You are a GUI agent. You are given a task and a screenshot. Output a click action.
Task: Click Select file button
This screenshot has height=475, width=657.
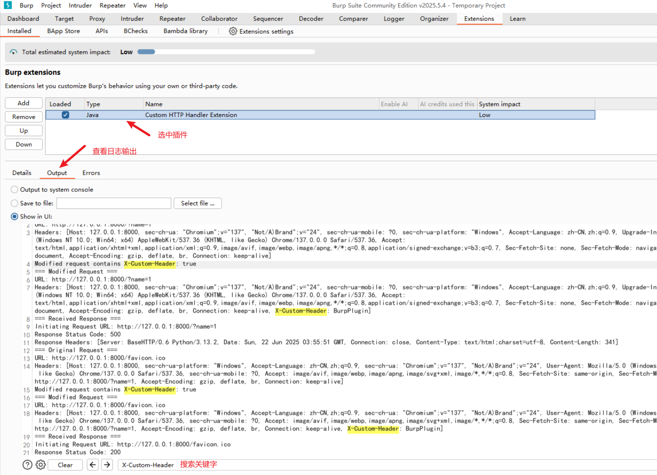[198, 203]
